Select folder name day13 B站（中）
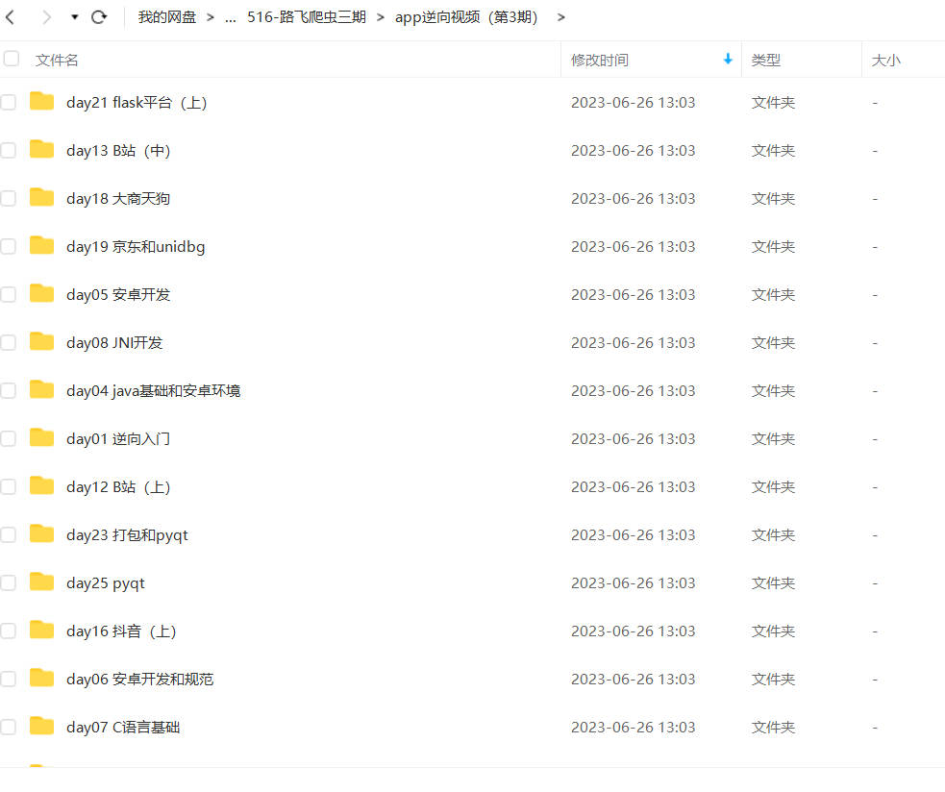Screen dimensions: 945x792 click(x=119, y=151)
